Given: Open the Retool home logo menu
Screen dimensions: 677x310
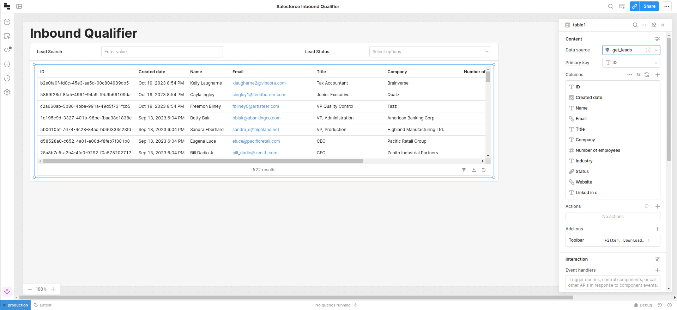Looking at the screenshot, I should tap(7, 6).
